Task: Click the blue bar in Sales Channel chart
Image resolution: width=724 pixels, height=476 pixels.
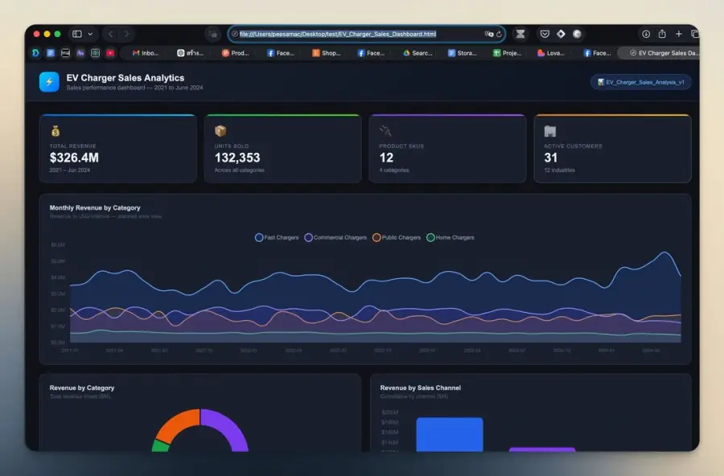Action: coord(449,434)
